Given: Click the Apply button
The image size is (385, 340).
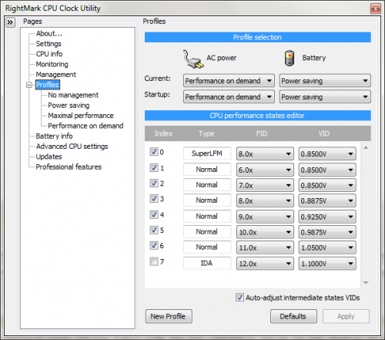Looking at the screenshot, I should pos(346,316).
